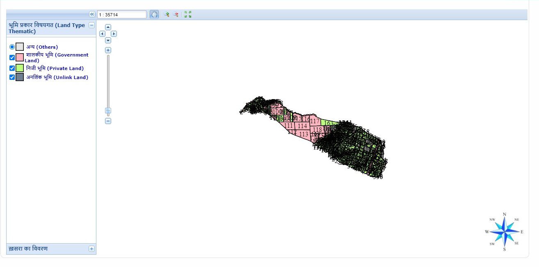
Task: Click parcel 114 on the map
Action: pos(302,126)
